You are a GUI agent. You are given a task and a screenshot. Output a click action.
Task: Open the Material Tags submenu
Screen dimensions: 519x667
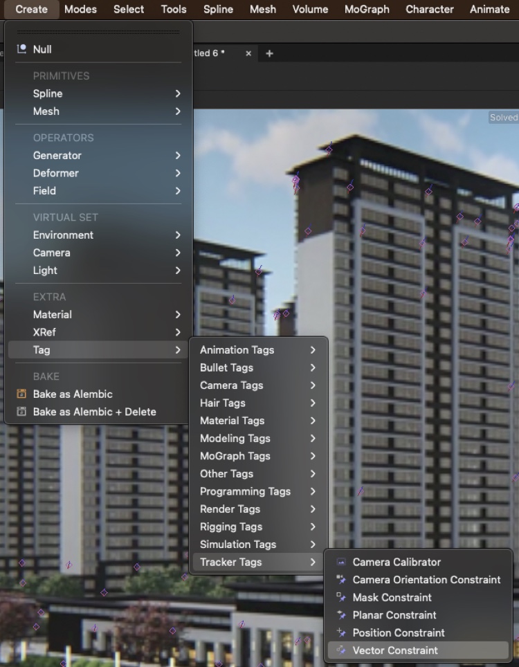pyautogui.click(x=233, y=421)
